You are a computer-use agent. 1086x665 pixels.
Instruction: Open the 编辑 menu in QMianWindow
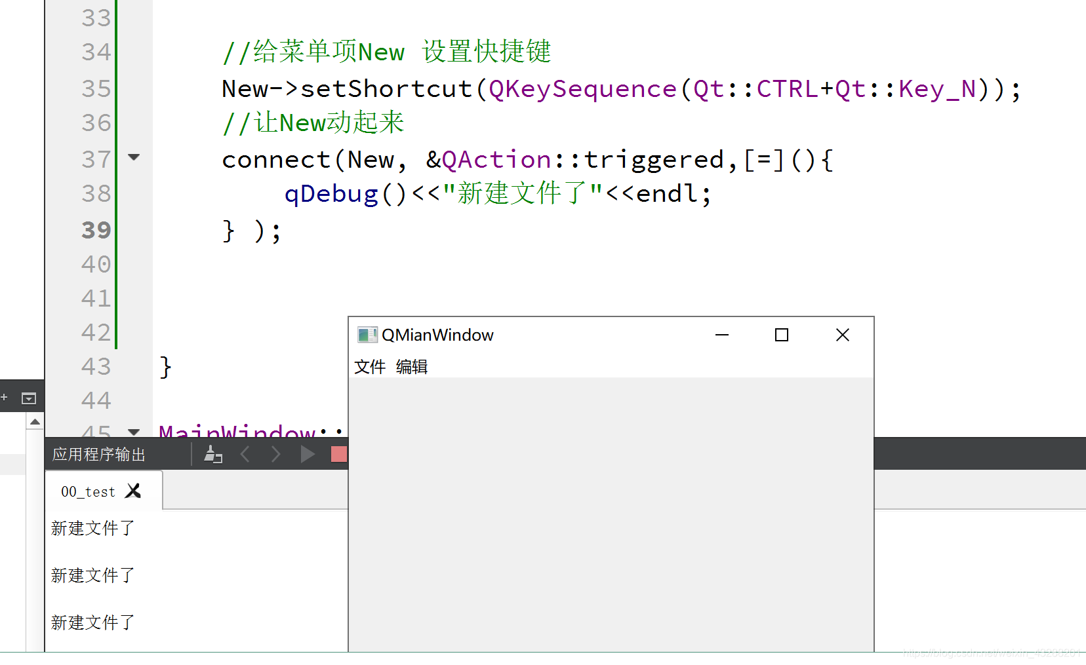[412, 367]
